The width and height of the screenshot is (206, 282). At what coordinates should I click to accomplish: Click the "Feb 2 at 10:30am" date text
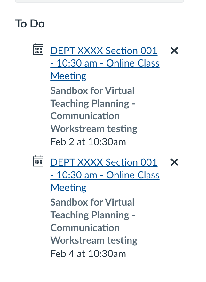(88, 142)
